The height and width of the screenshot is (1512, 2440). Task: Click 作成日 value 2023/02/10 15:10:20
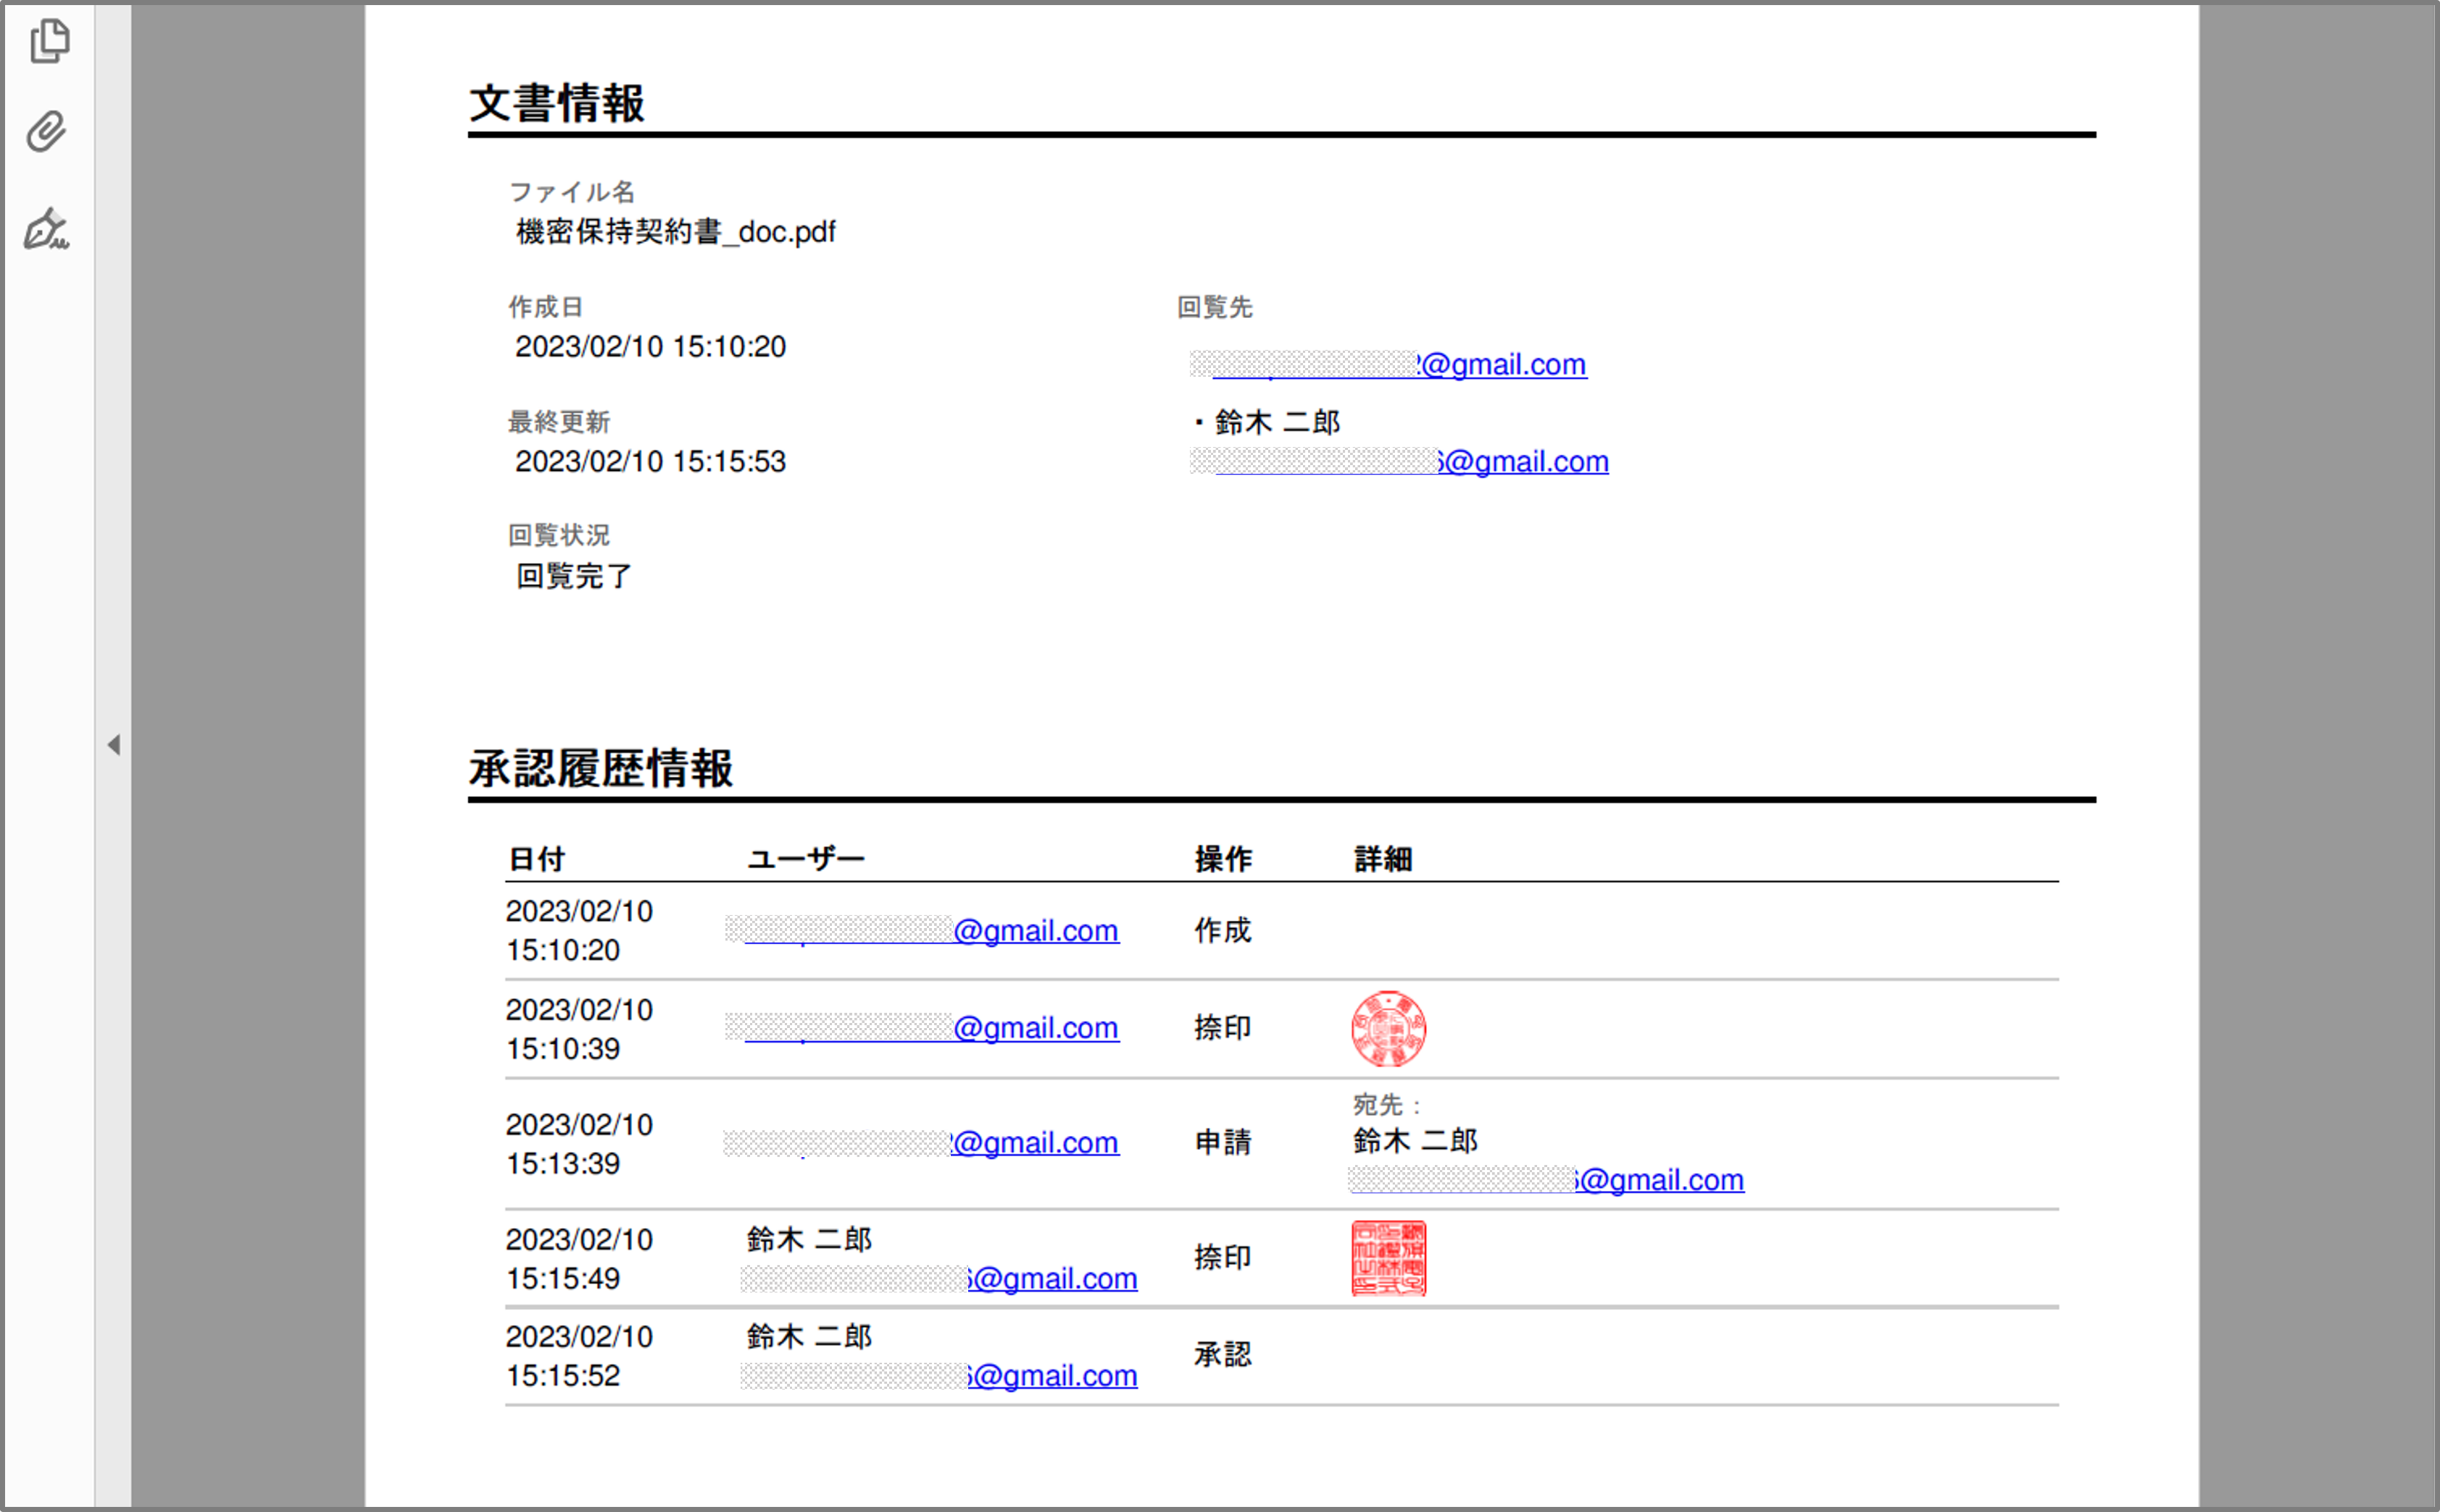[x=650, y=347]
